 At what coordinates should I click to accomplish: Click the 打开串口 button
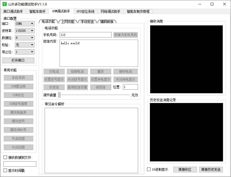(18, 60)
